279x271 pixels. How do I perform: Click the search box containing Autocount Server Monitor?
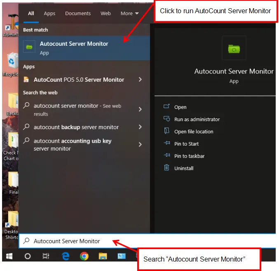tap(147, 241)
